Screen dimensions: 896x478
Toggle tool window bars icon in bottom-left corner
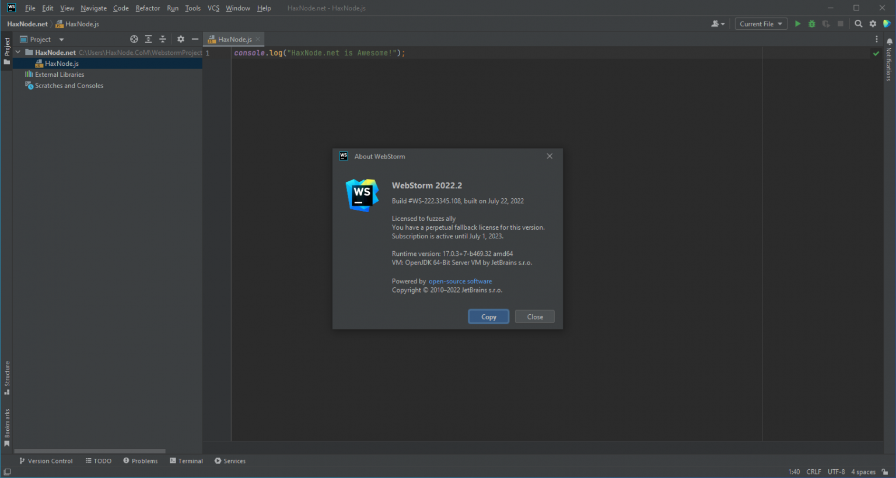coord(7,472)
